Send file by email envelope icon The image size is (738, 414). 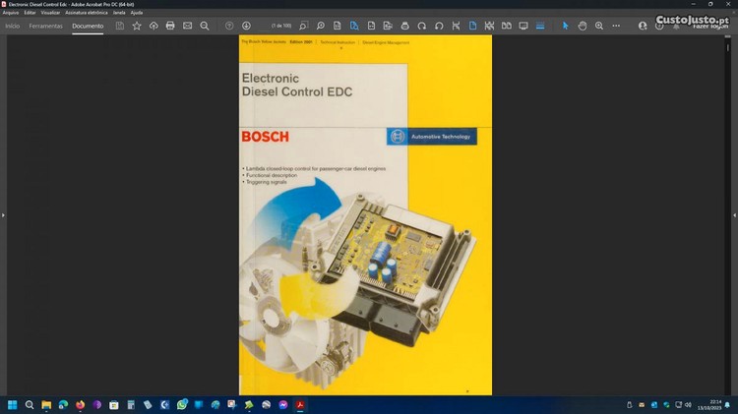[187, 26]
